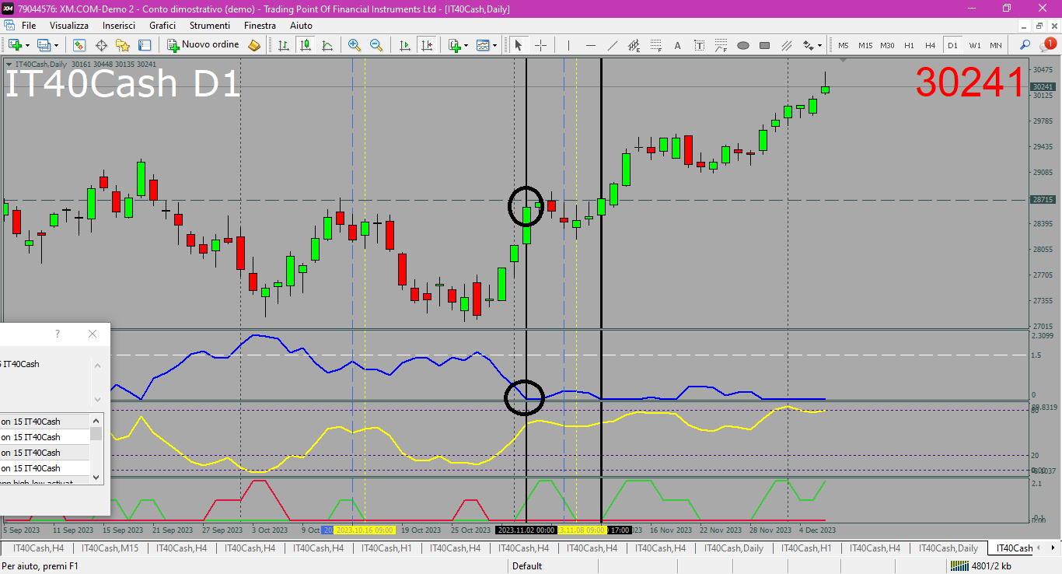Screen dimensions: 1062x574
Task: Open the Aiuto menu
Action: 301,26
